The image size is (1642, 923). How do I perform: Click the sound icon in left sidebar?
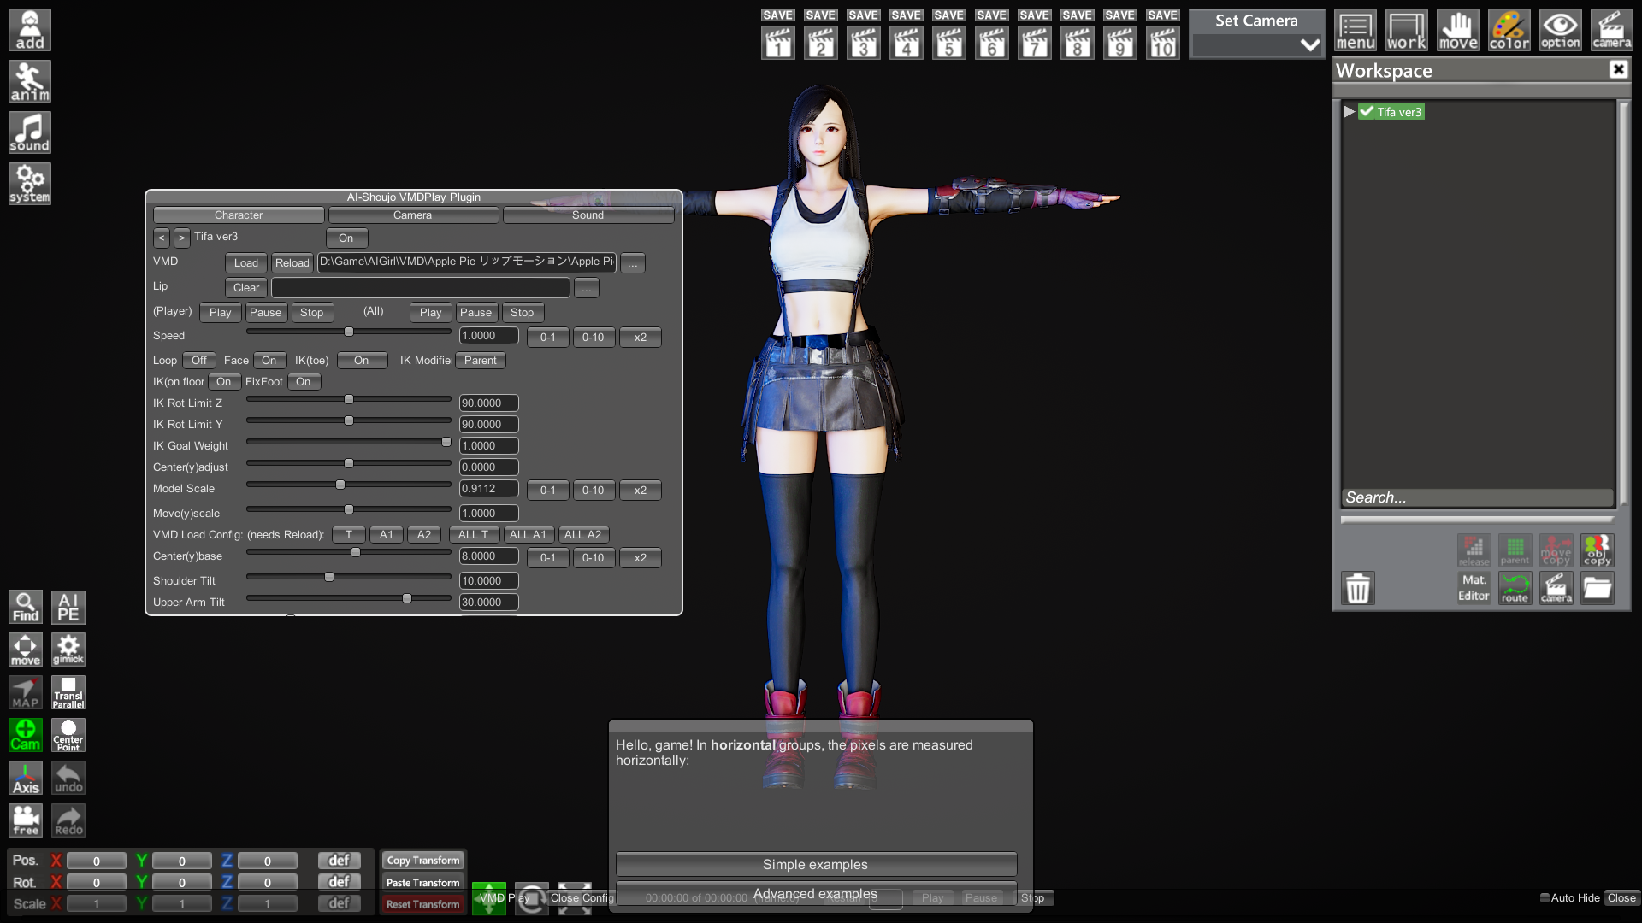30,132
